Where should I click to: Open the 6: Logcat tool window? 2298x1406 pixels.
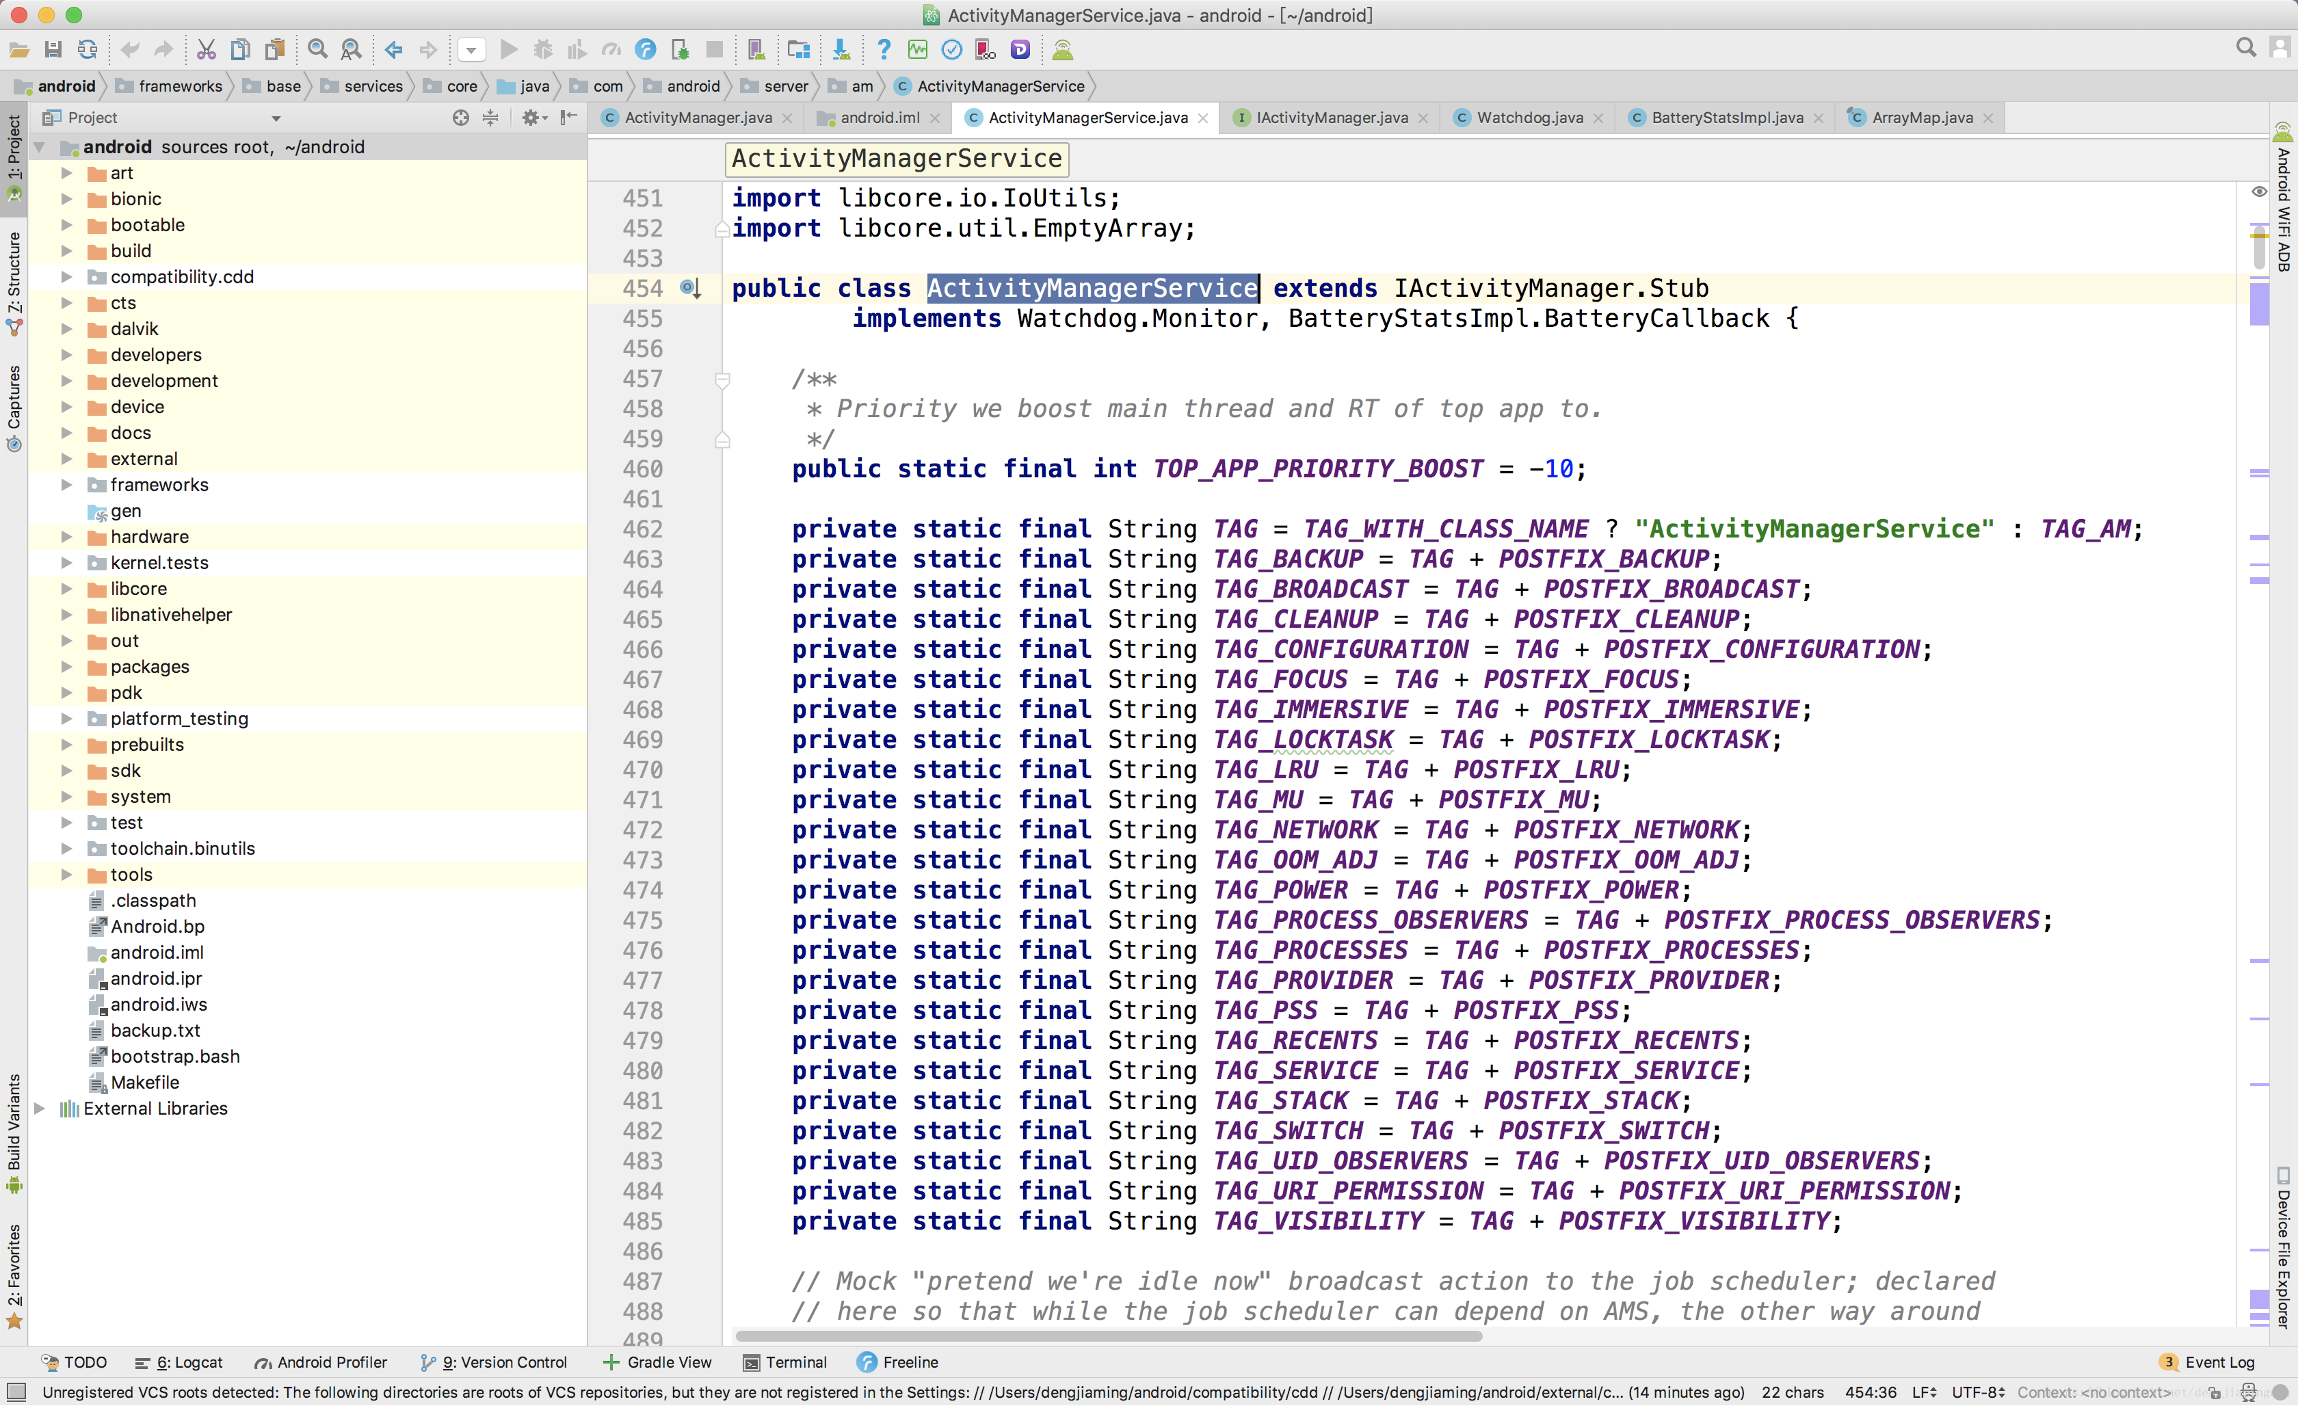tap(179, 1363)
